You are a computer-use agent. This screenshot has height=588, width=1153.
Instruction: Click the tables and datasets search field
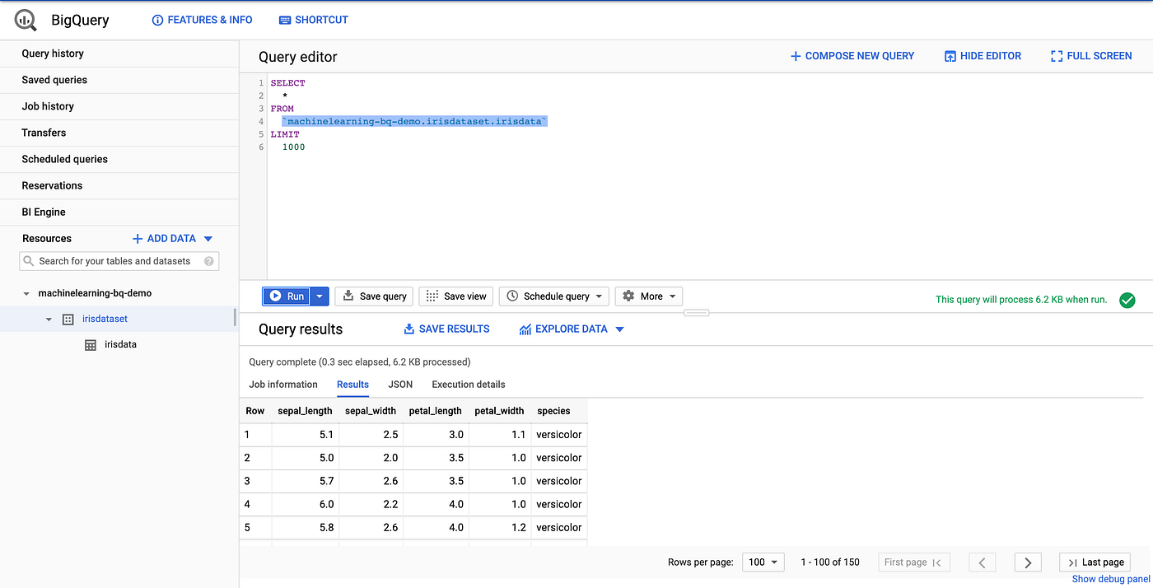point(119,260)
